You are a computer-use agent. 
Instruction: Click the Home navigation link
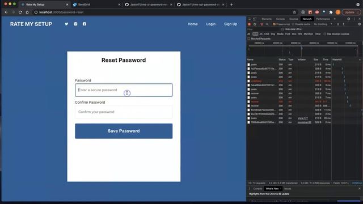(x=193, y=24)
